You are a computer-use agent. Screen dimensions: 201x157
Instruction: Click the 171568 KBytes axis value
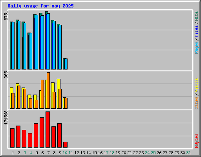point(6,118)
